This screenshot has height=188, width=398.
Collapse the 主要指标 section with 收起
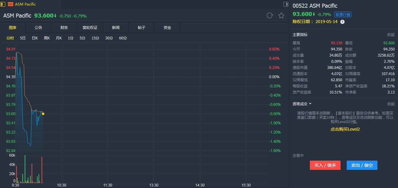pyautogui.click(x=391, y=35)
